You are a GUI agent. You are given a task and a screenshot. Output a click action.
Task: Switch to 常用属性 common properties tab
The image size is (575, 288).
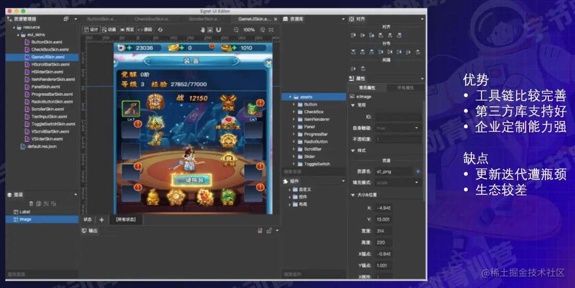tap(367, 87)
